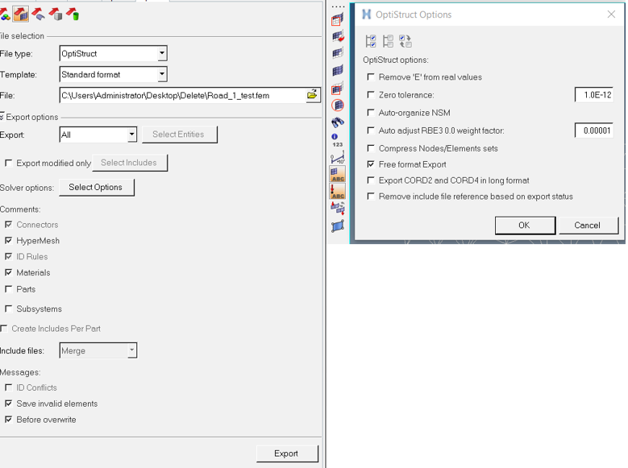
Task: Uncheck Before overwrite message option
Action: coord(8,419)
